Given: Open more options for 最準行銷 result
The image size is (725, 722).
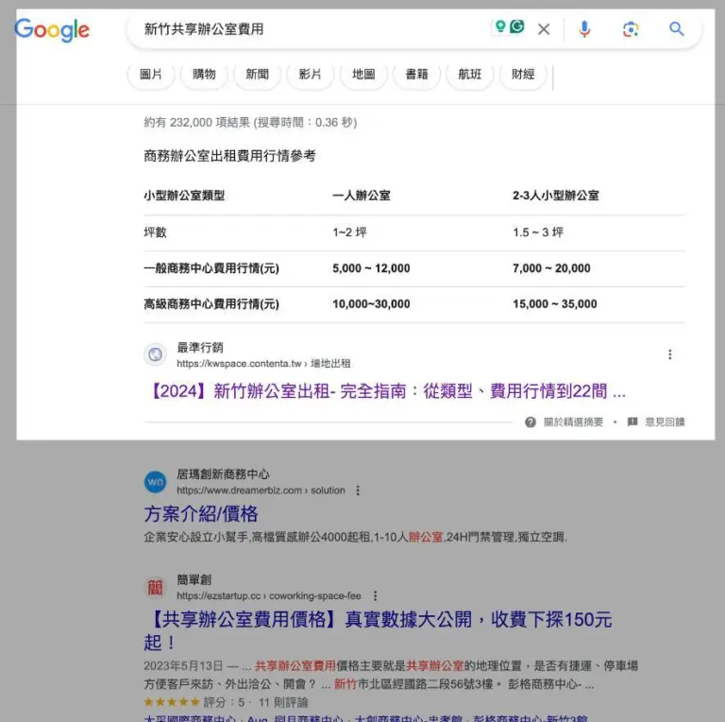Looking at the screenshot, I should [x=670, y=355].
